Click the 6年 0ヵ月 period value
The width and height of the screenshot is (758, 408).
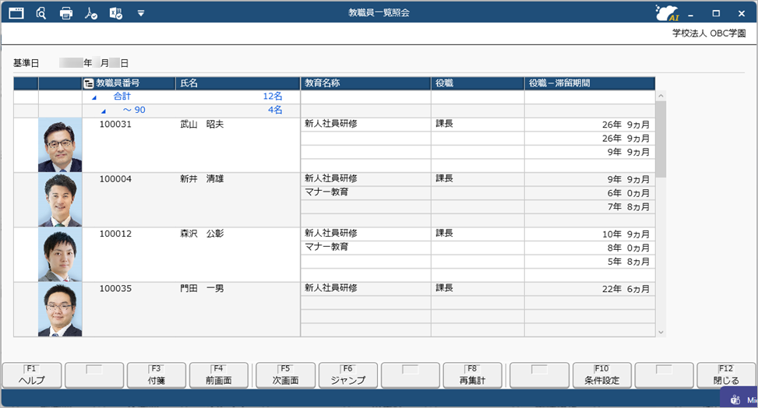(629, 193)
